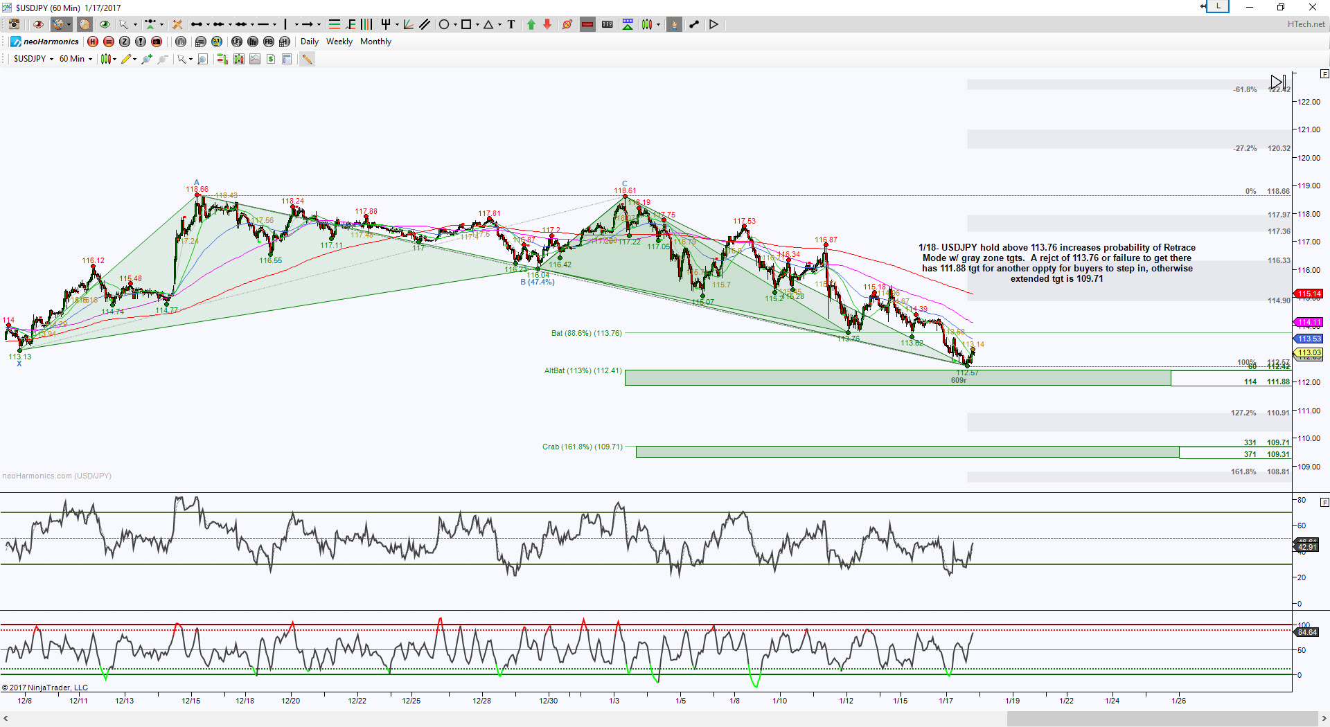1330x727 pixels.
Task: Click the skip-to-latest bar arrow on chart
Action: (x=1277, y=82)
